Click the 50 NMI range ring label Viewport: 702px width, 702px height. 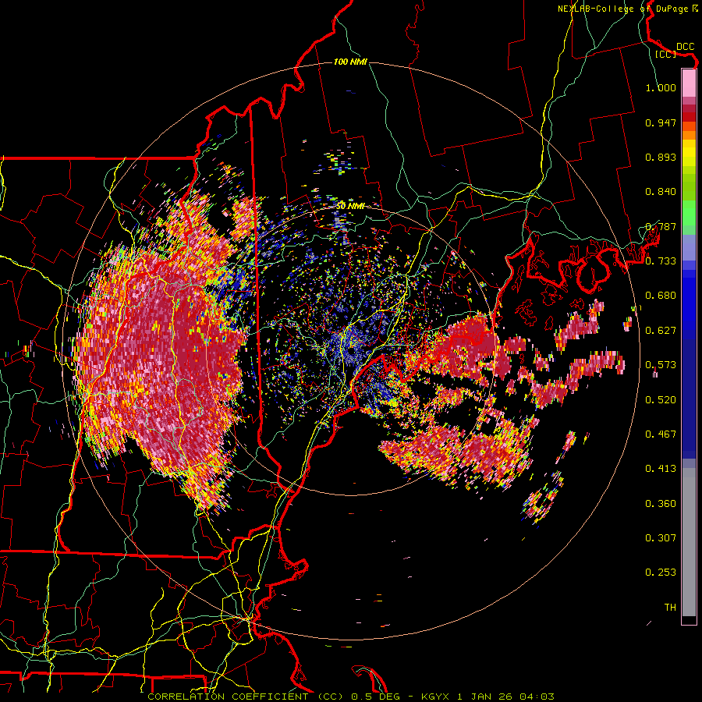(350, 206)
